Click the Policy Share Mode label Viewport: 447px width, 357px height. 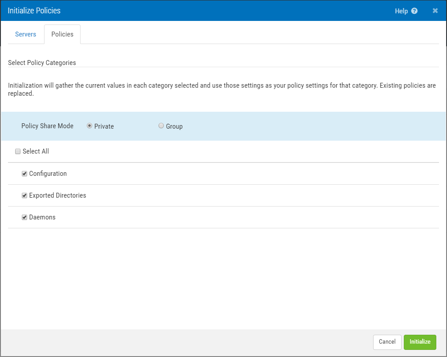47,126
